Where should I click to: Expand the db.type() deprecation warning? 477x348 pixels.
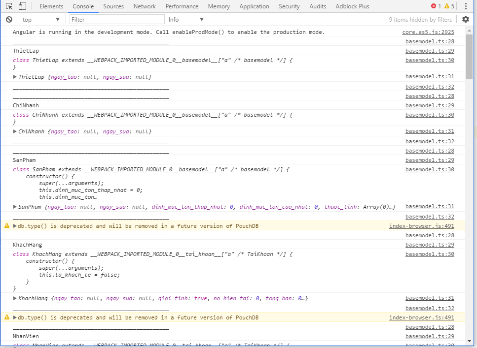(x=15, y=226)
